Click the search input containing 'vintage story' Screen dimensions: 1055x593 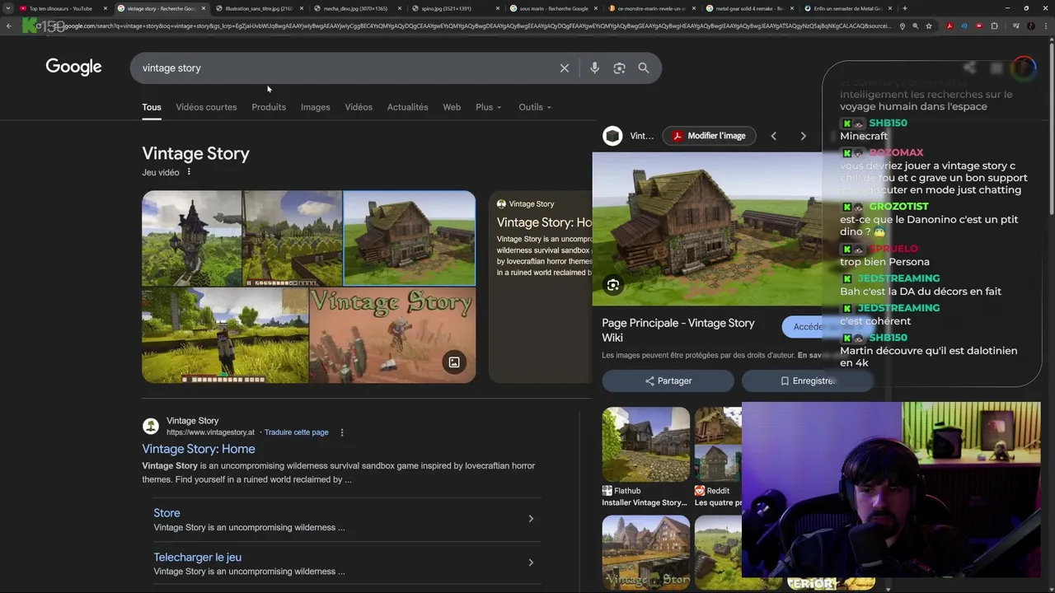(x=346, y=68)
